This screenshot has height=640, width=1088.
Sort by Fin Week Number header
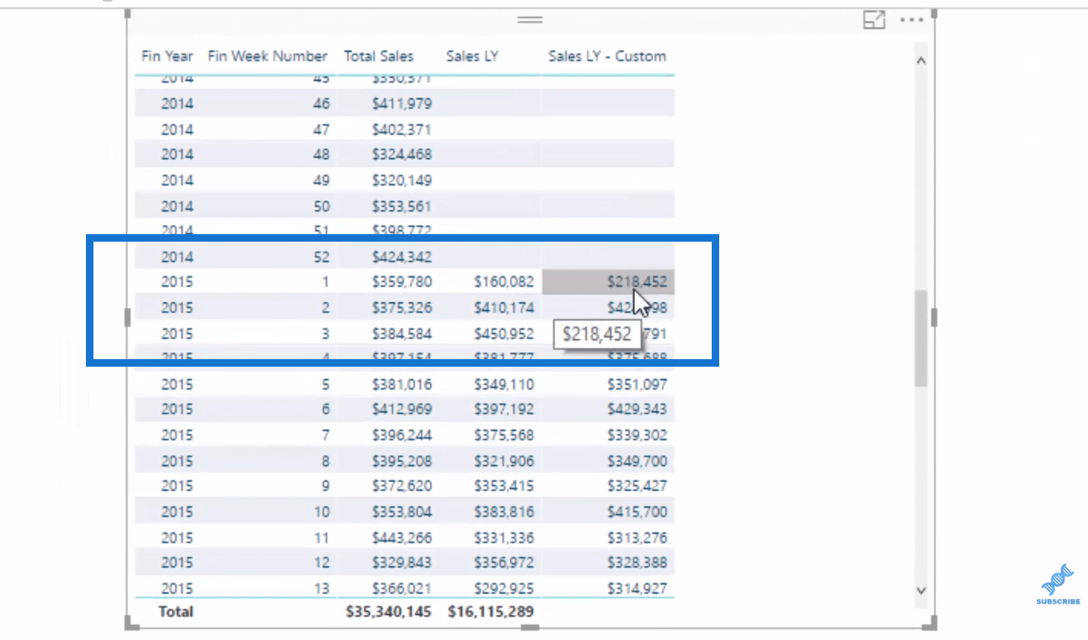coord(267,56)
